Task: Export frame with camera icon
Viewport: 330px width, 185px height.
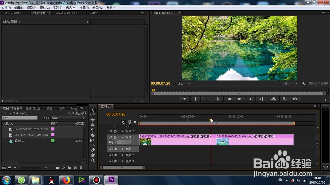Action: pos(295,99)
